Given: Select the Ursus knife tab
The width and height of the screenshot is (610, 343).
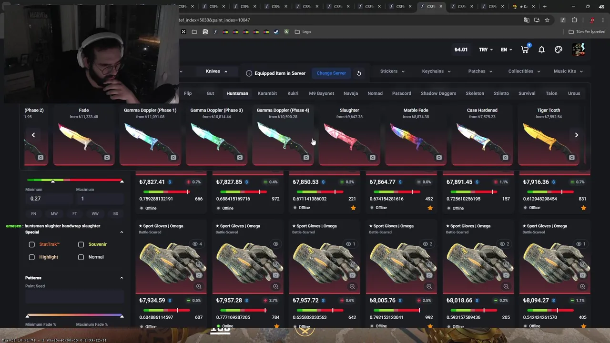Looking at the screenshot, I should click(x=574, y=93).
